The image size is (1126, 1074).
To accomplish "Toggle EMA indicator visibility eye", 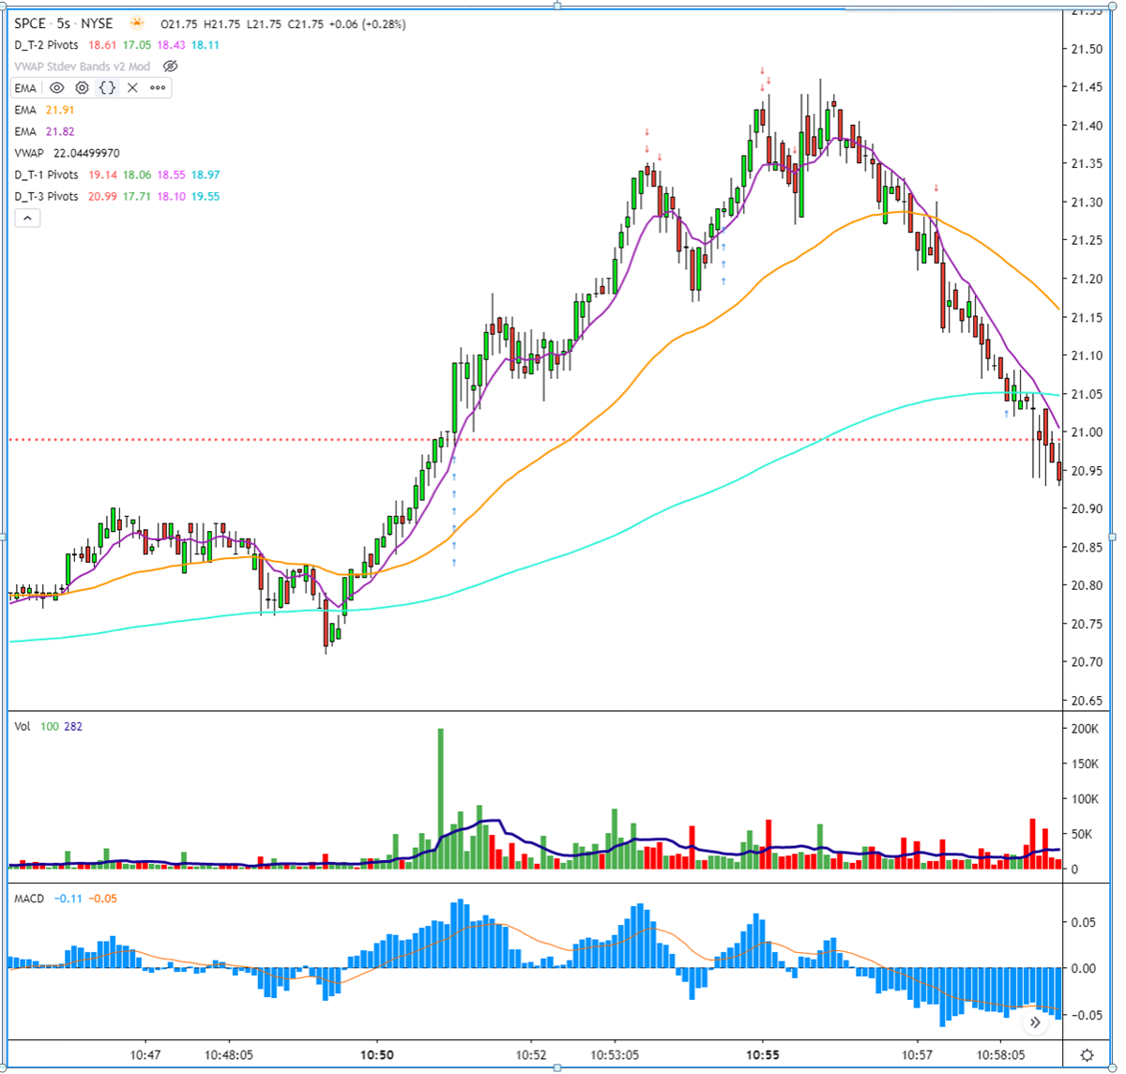I will (x=57, y=88).
